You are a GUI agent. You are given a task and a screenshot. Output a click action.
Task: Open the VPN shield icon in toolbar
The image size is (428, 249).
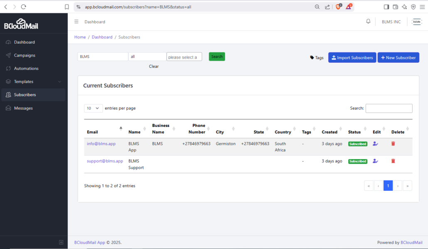[x=413, y=7]
